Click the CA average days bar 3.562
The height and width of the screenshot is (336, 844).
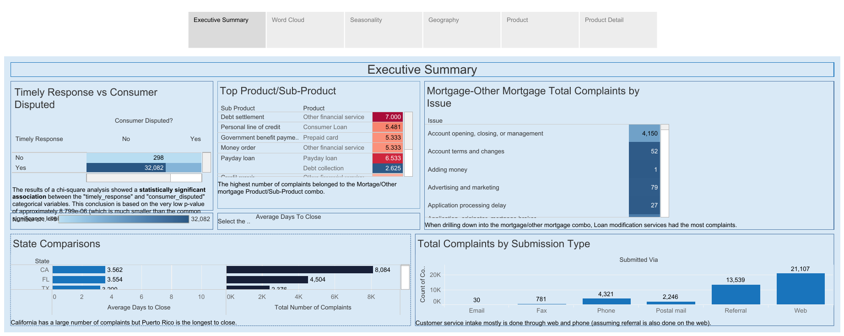79,270
